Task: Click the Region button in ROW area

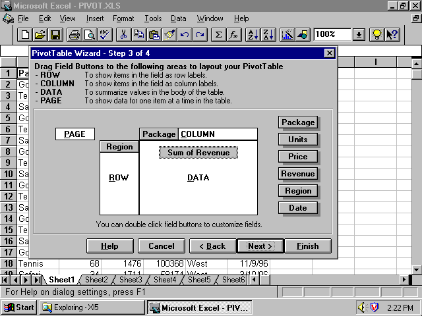Action: pos(119,147)
